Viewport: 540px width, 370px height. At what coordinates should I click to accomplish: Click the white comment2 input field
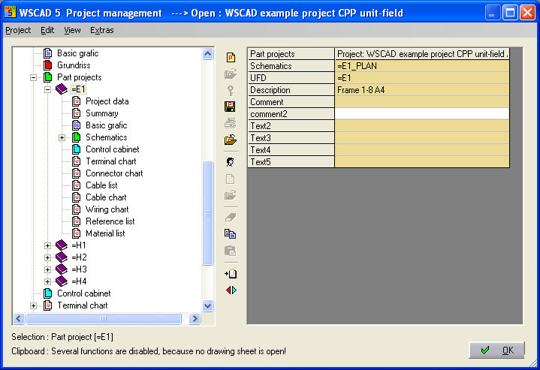[422, 114]
